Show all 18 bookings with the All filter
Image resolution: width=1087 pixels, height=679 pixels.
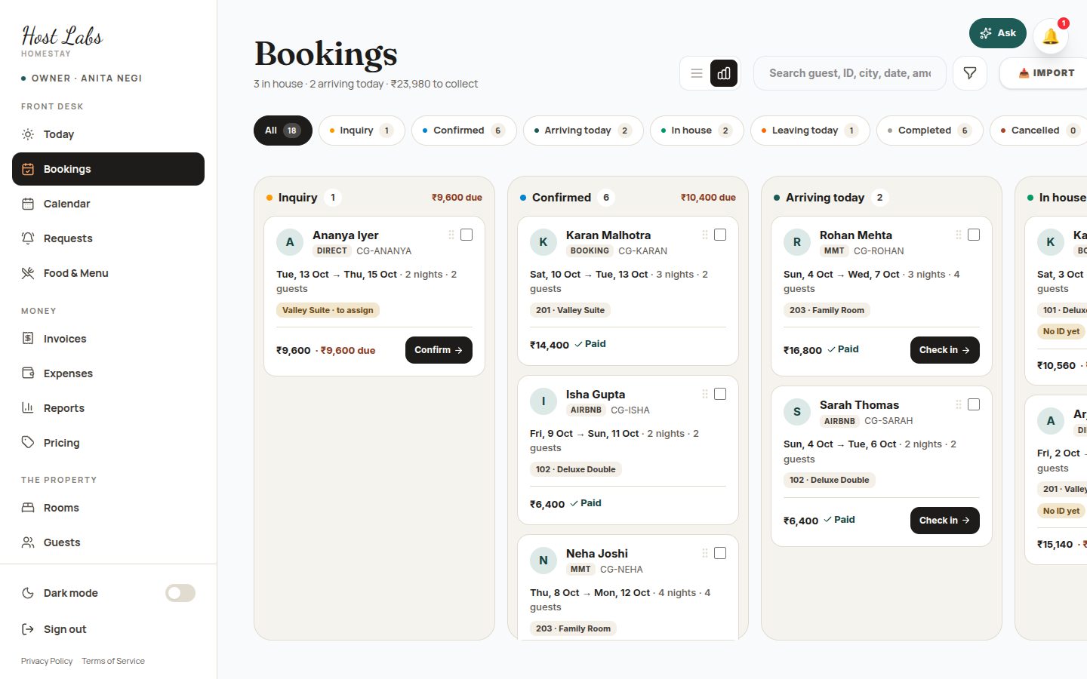[x=283, y=131]
